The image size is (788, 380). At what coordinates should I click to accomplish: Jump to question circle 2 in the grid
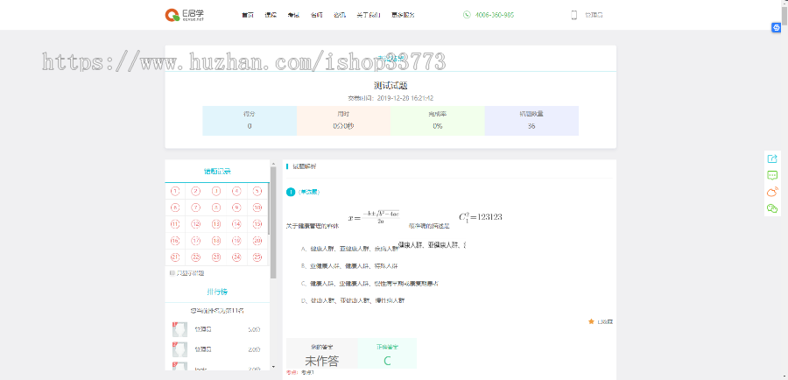pyautogui.click(x=195, y=191)
